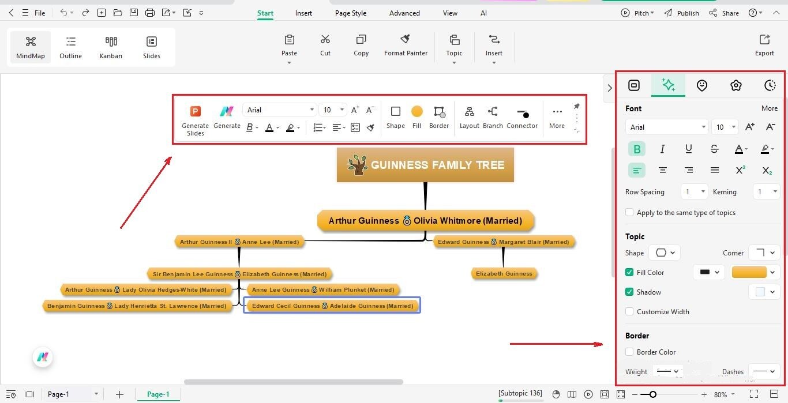Apply Subscript in Font panel
This screenshot has height=403, width=788.
[767, 170]
